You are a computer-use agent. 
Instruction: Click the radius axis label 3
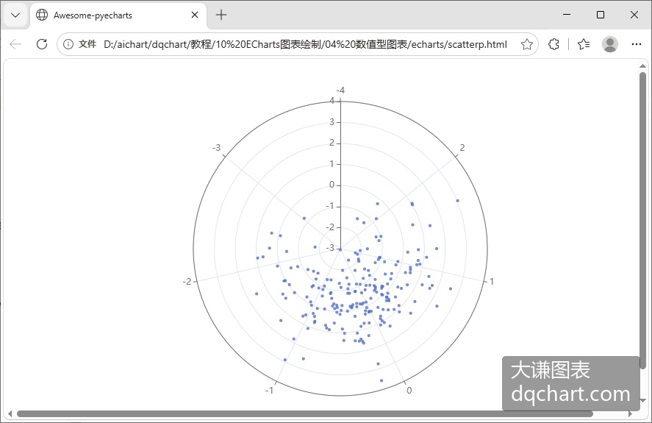tap(332, 122)
